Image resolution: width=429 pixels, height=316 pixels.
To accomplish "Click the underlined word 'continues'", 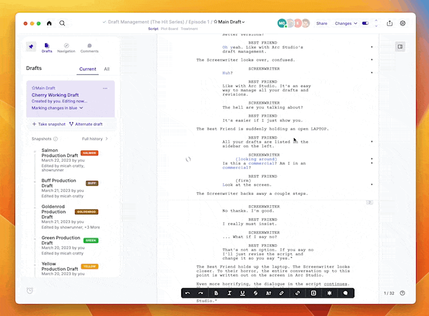I will point(336,284).
